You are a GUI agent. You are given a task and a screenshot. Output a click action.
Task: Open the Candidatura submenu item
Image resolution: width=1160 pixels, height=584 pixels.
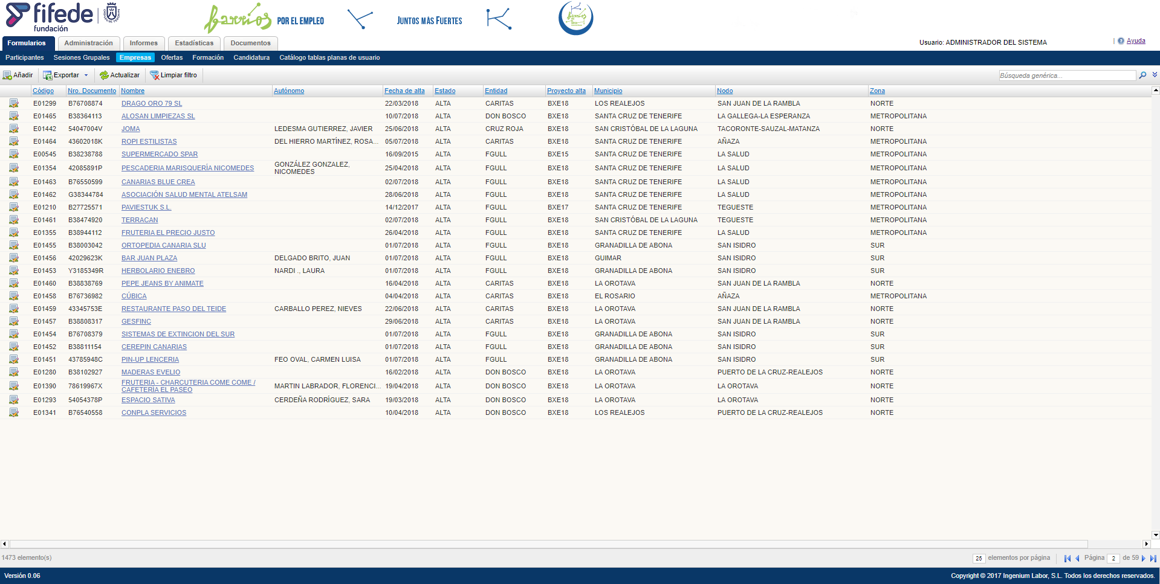[251, 58]
